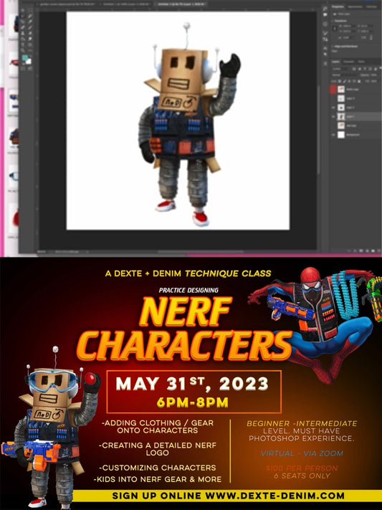Hide the Background layer eye icon
Screen dimensions: 382x510
tap(333, 135)
